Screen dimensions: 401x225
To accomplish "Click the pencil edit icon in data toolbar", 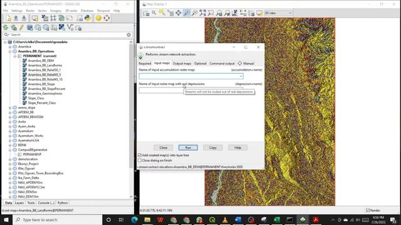I will [x=21, y=27].
